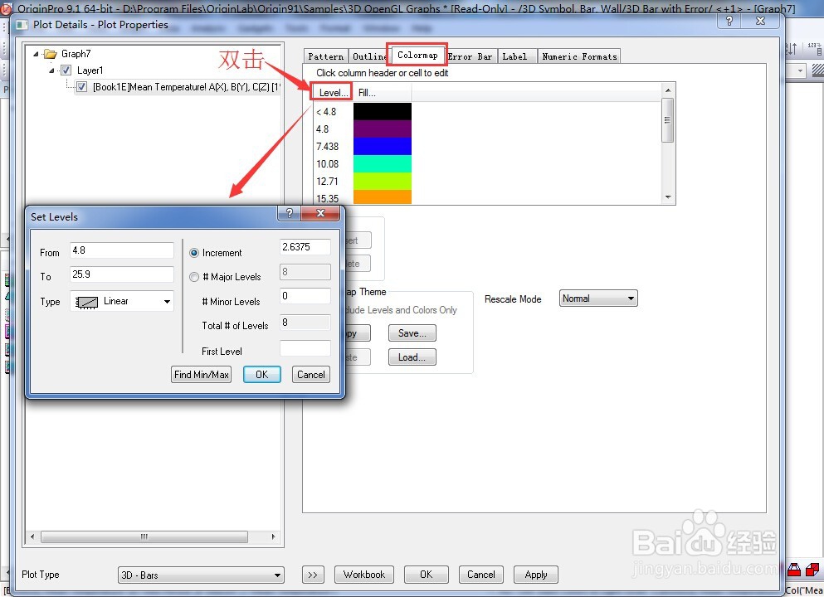
Task: Click OK at the bottom of Plot Details
Action: click(427, 575)
